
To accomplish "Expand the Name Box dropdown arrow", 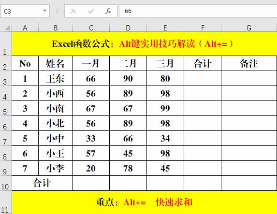I will (44, 11).
